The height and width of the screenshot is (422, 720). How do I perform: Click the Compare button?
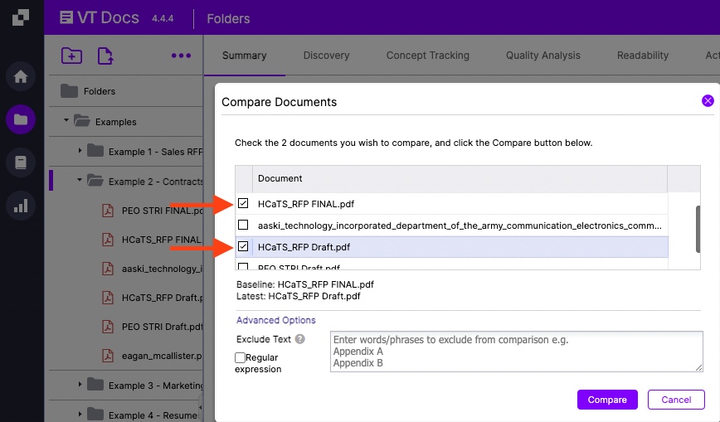point(607,400)
